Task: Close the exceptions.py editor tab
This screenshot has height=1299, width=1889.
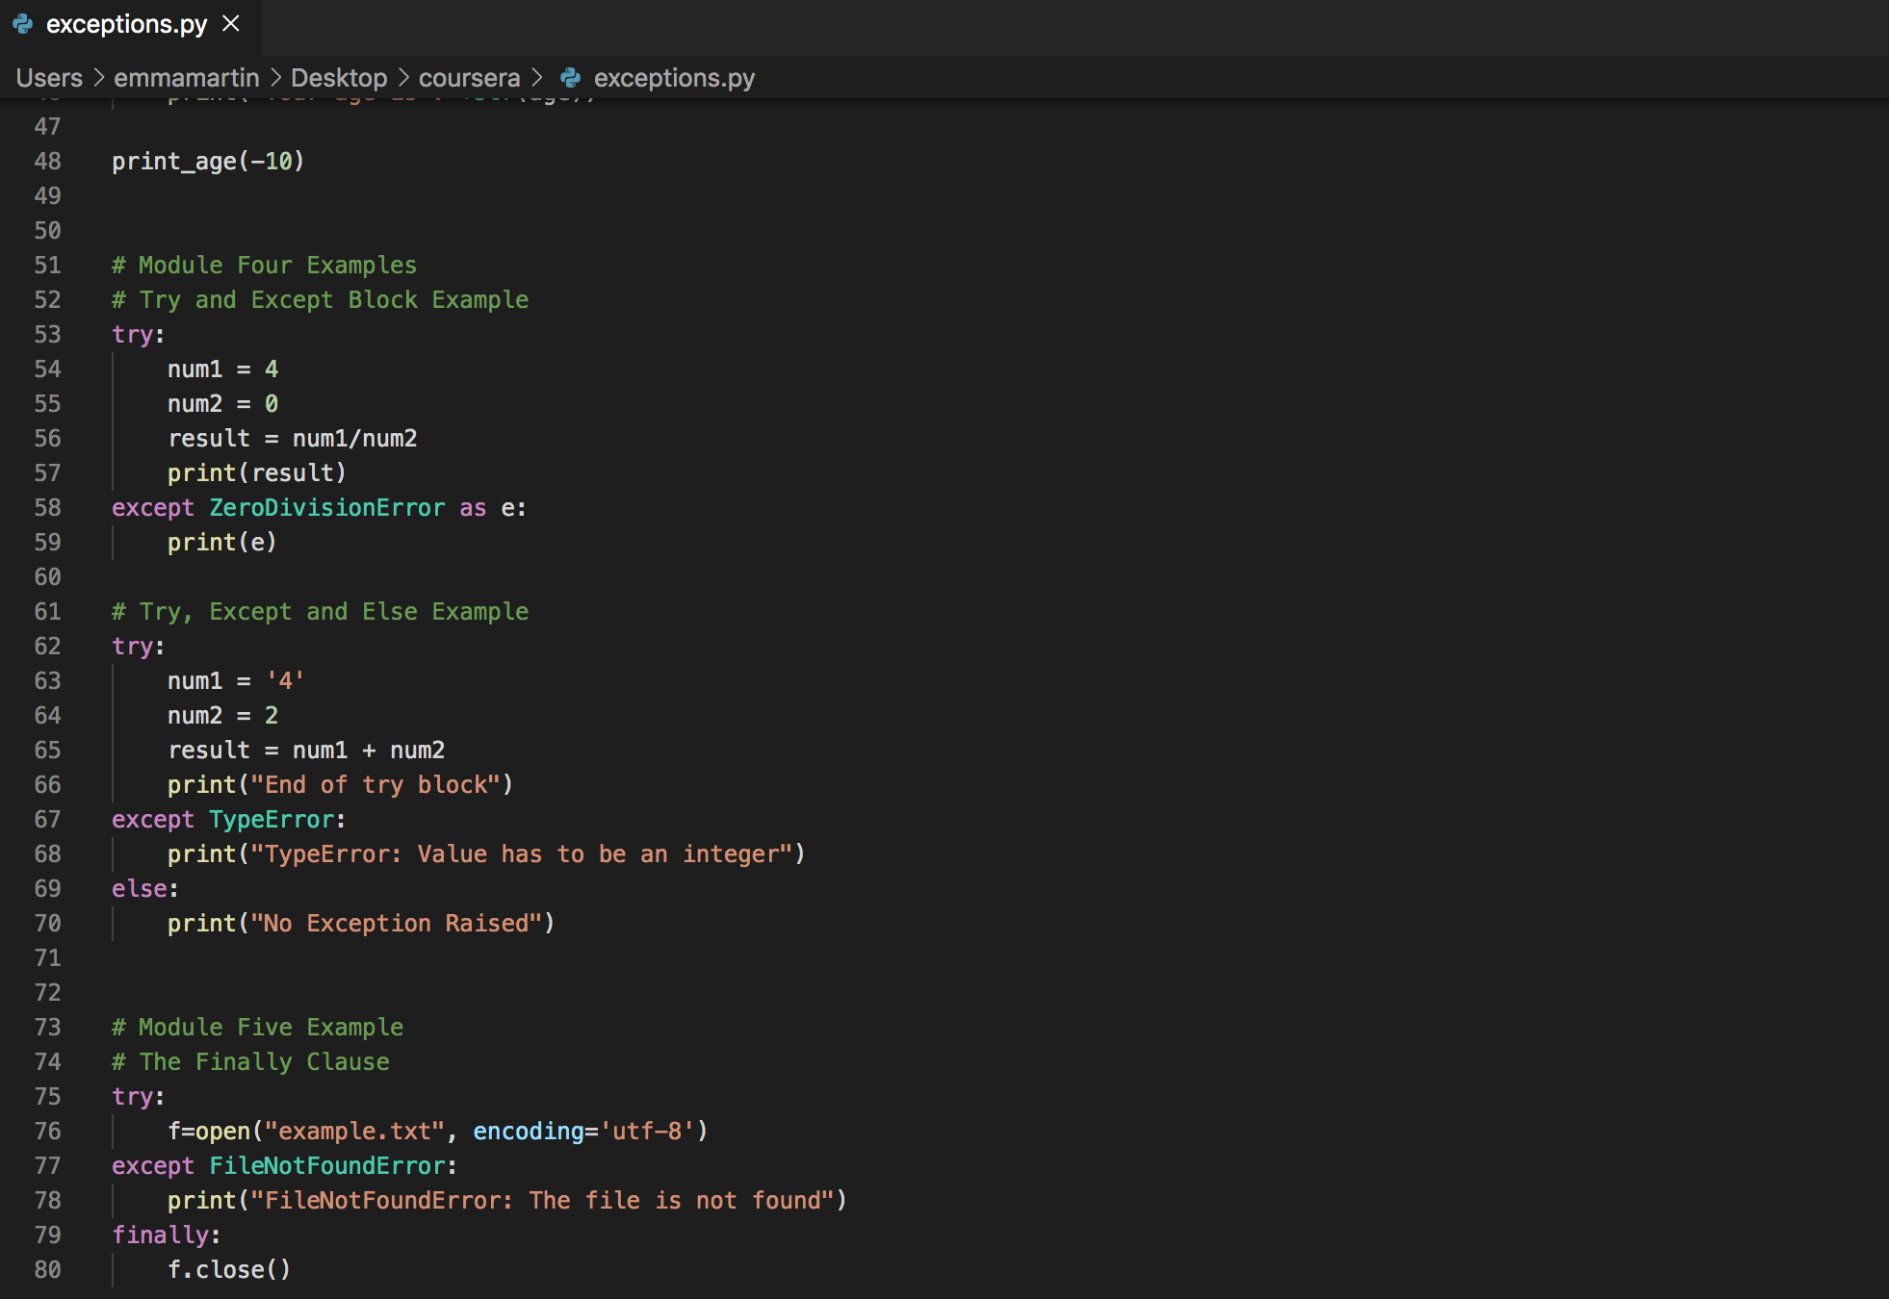Action: (231, 24)
